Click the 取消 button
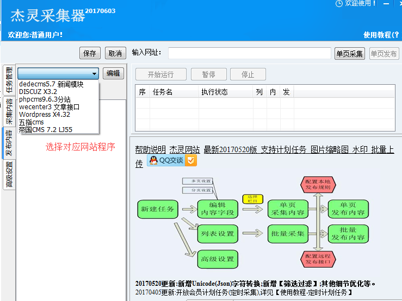This screenshot has height=301, width=402. 115,53
